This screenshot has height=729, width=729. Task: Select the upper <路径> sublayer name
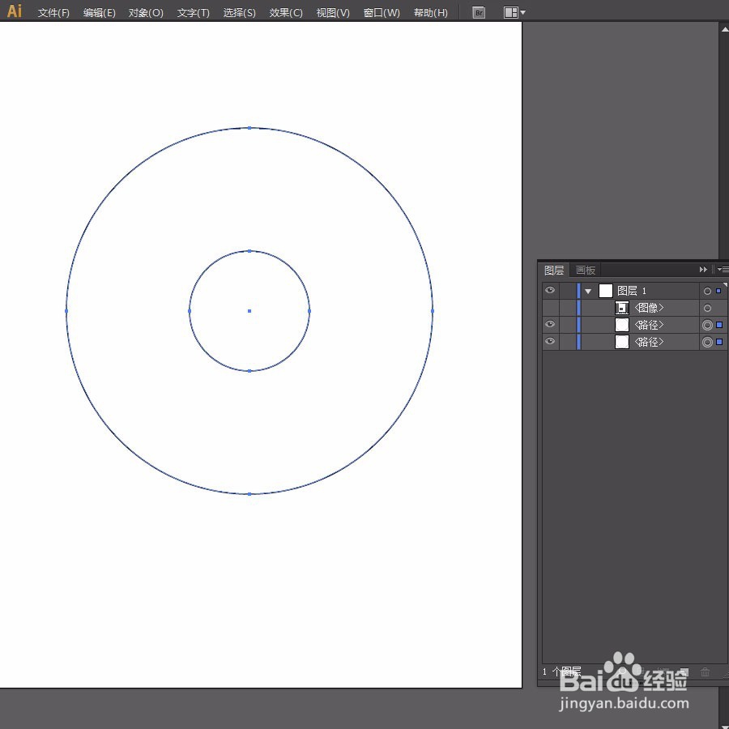pos(649,325)
